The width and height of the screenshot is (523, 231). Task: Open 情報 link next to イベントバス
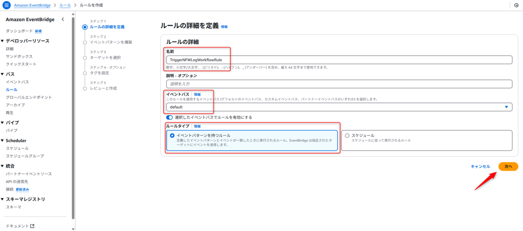[x=197, y=94]
